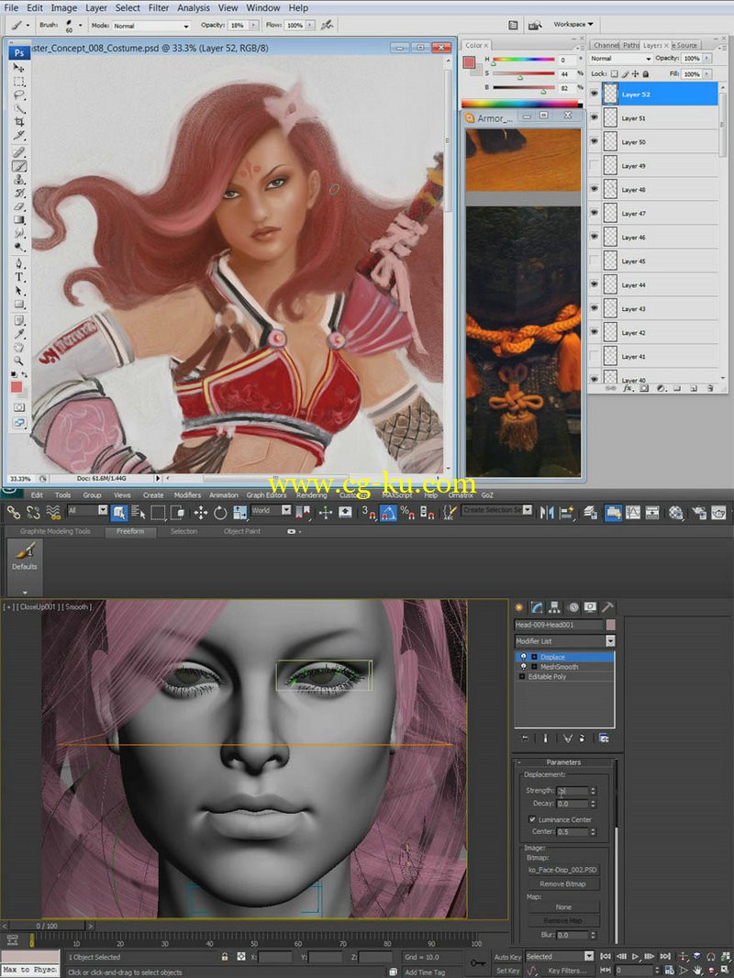
Task: Switch to the Channels tab
Action: [x=606, y=46]
